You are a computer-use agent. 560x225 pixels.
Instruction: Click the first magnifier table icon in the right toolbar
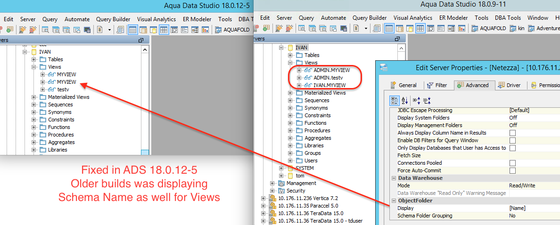tap(302, 29)
